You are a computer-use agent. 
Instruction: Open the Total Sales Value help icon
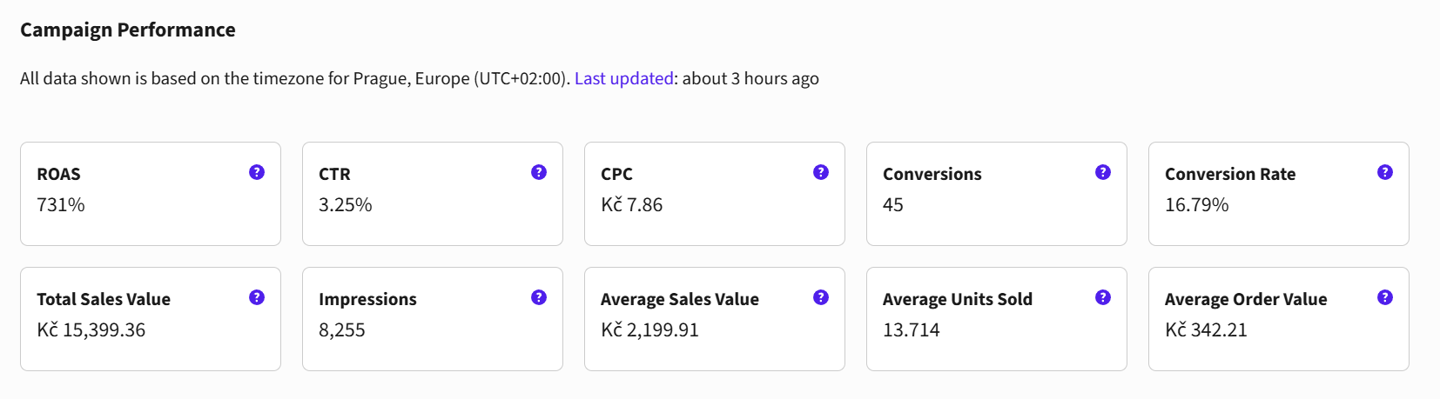pos(257,297)
